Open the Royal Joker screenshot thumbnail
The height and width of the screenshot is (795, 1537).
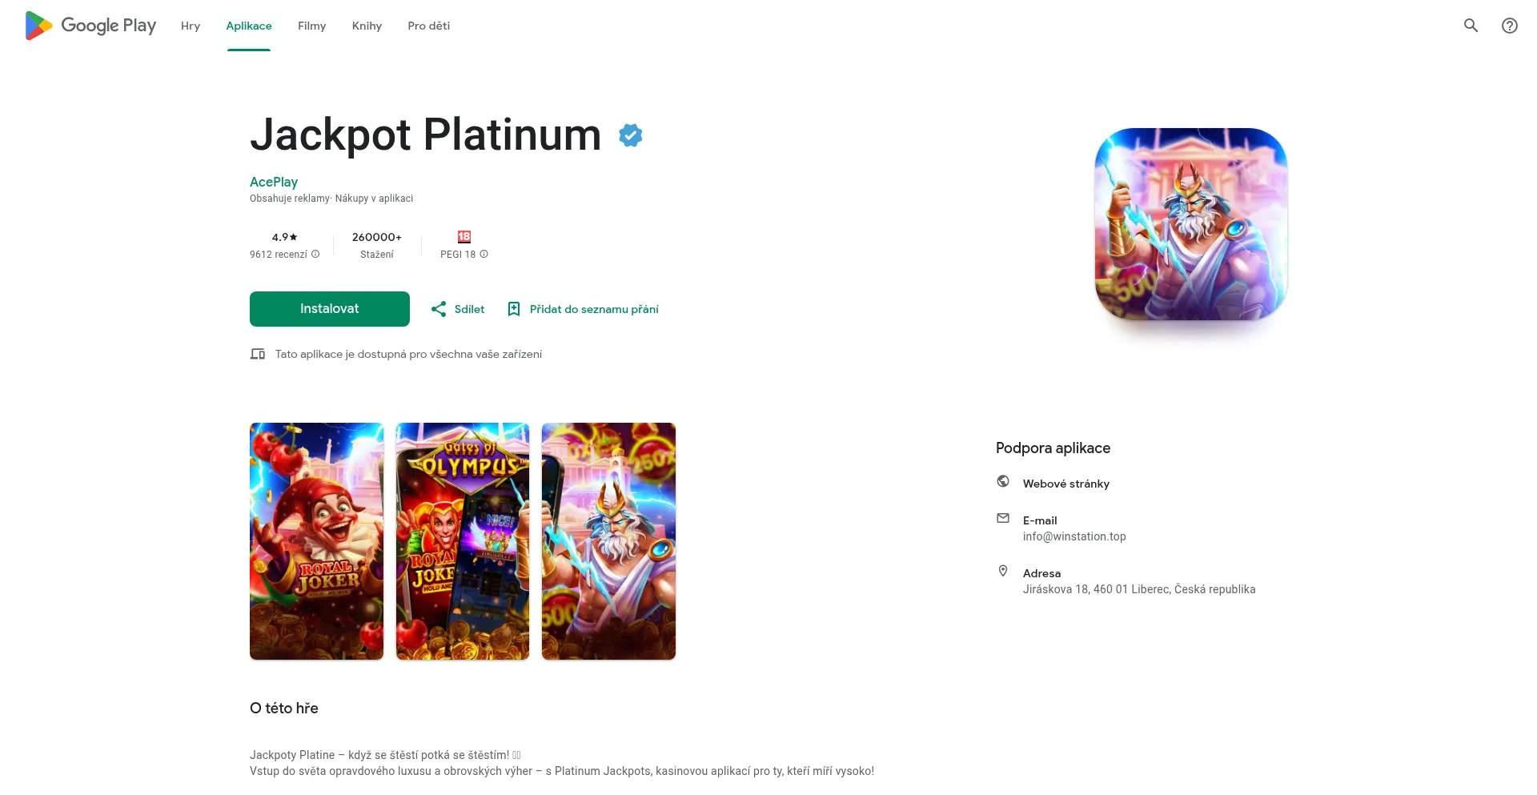tap(316, 541)
